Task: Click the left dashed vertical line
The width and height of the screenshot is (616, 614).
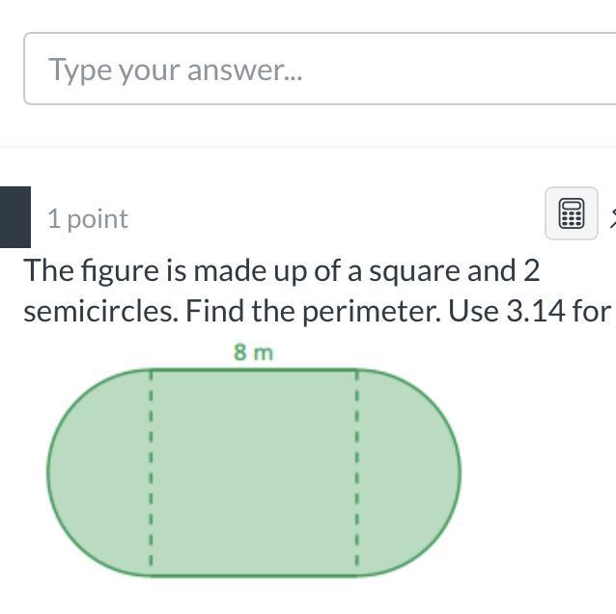Action: click(x=152, y=473)
